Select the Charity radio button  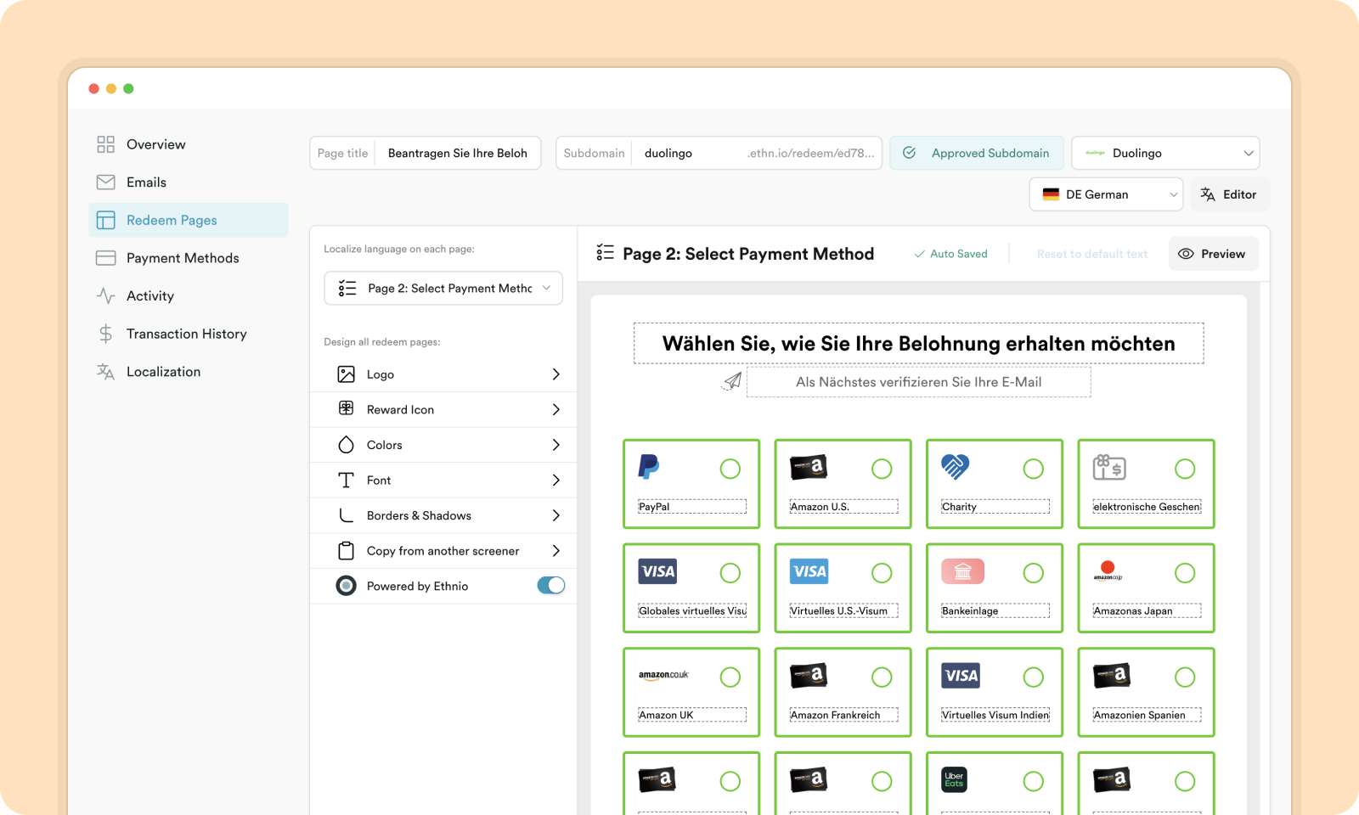pyautogui.click(x=1033, y=469)
